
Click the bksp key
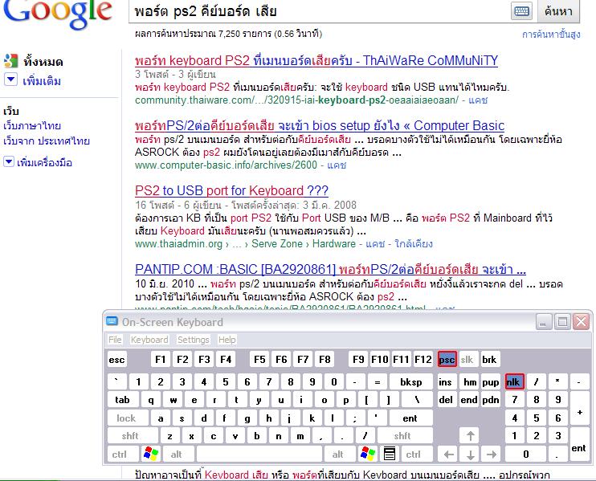pos(411,382)
